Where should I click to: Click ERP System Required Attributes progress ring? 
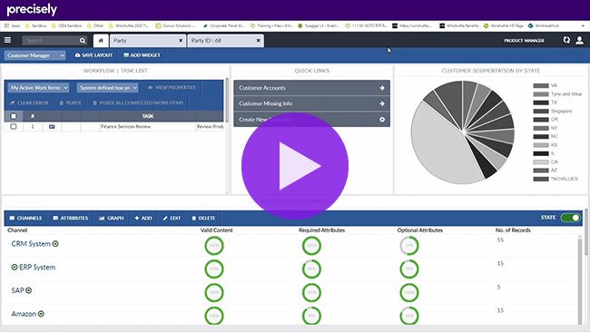click(311, 269)
